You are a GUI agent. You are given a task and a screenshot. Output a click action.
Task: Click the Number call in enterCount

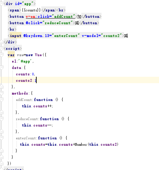(x=81, y=144)
